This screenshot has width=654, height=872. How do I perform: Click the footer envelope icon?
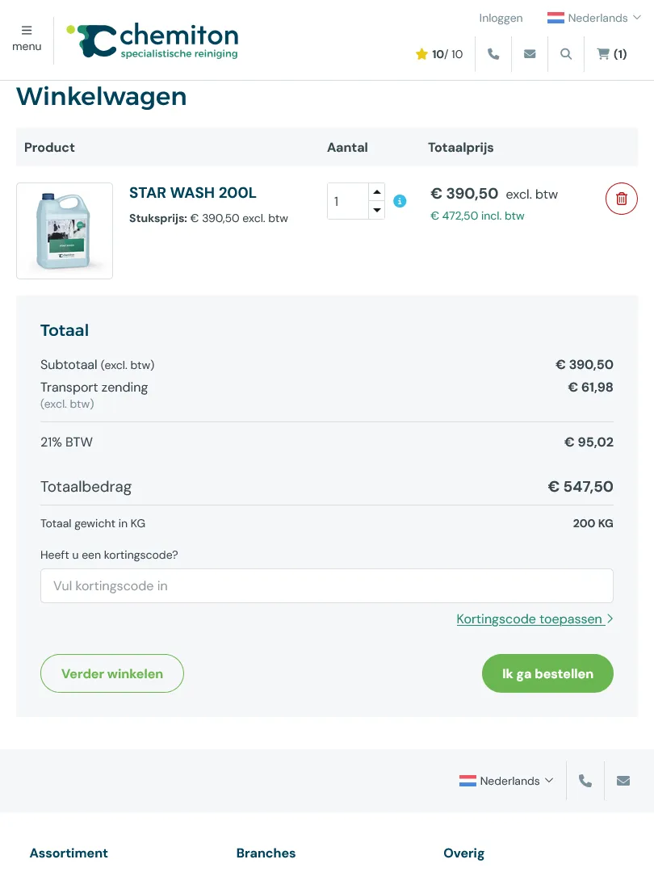pyautogui.click(x=623, y=781)
